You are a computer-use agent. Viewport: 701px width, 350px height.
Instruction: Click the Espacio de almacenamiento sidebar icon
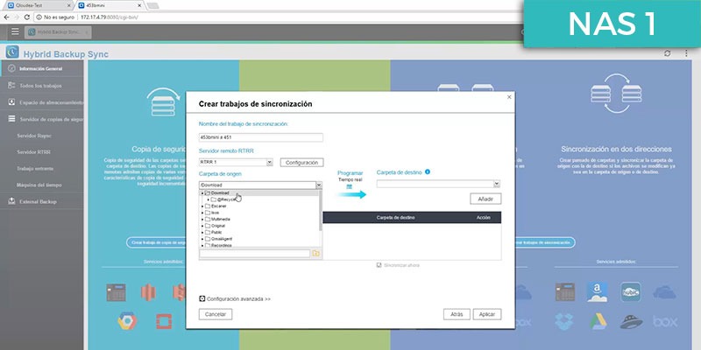(x=11, y=102)
